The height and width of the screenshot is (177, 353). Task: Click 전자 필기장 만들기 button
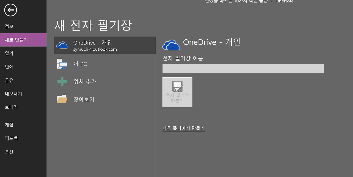[177, 92]
